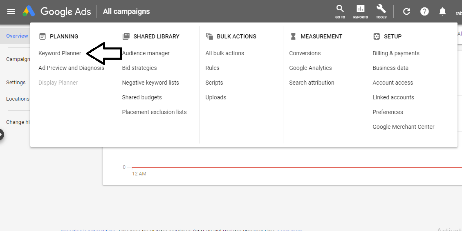The height and width of the screenshot is (231, 462).
Task: Open Audience manager
Action: (146, 53)
